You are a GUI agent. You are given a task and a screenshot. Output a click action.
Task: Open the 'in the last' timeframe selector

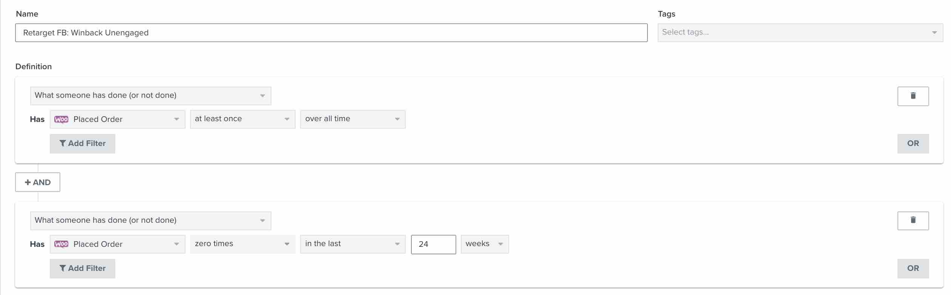(x=352, y=244)
